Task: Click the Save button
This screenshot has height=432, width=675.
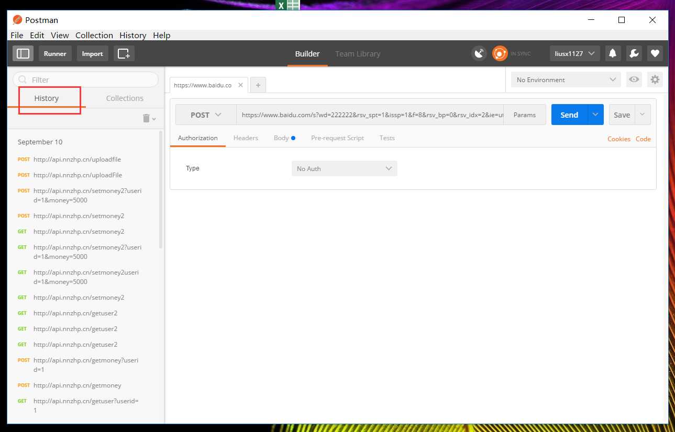Action: (x=622, y=115)
